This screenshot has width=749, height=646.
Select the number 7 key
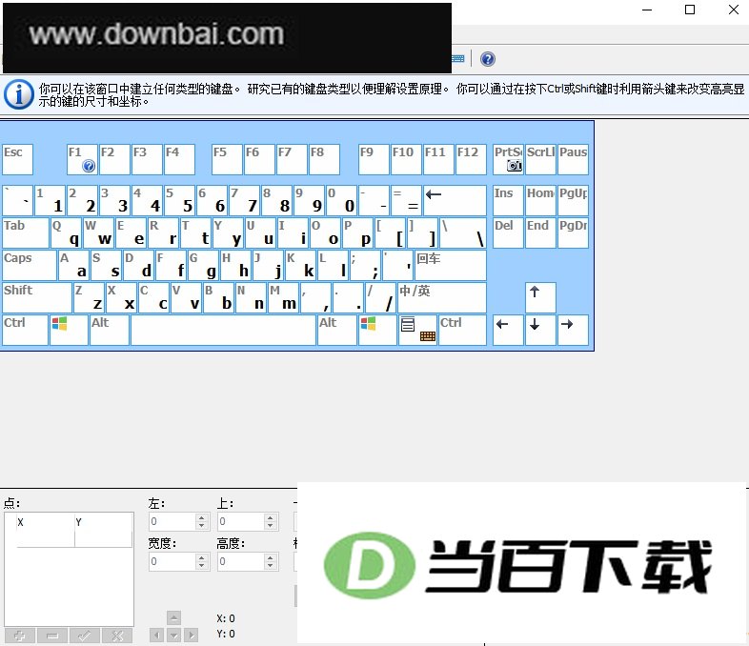244,200
